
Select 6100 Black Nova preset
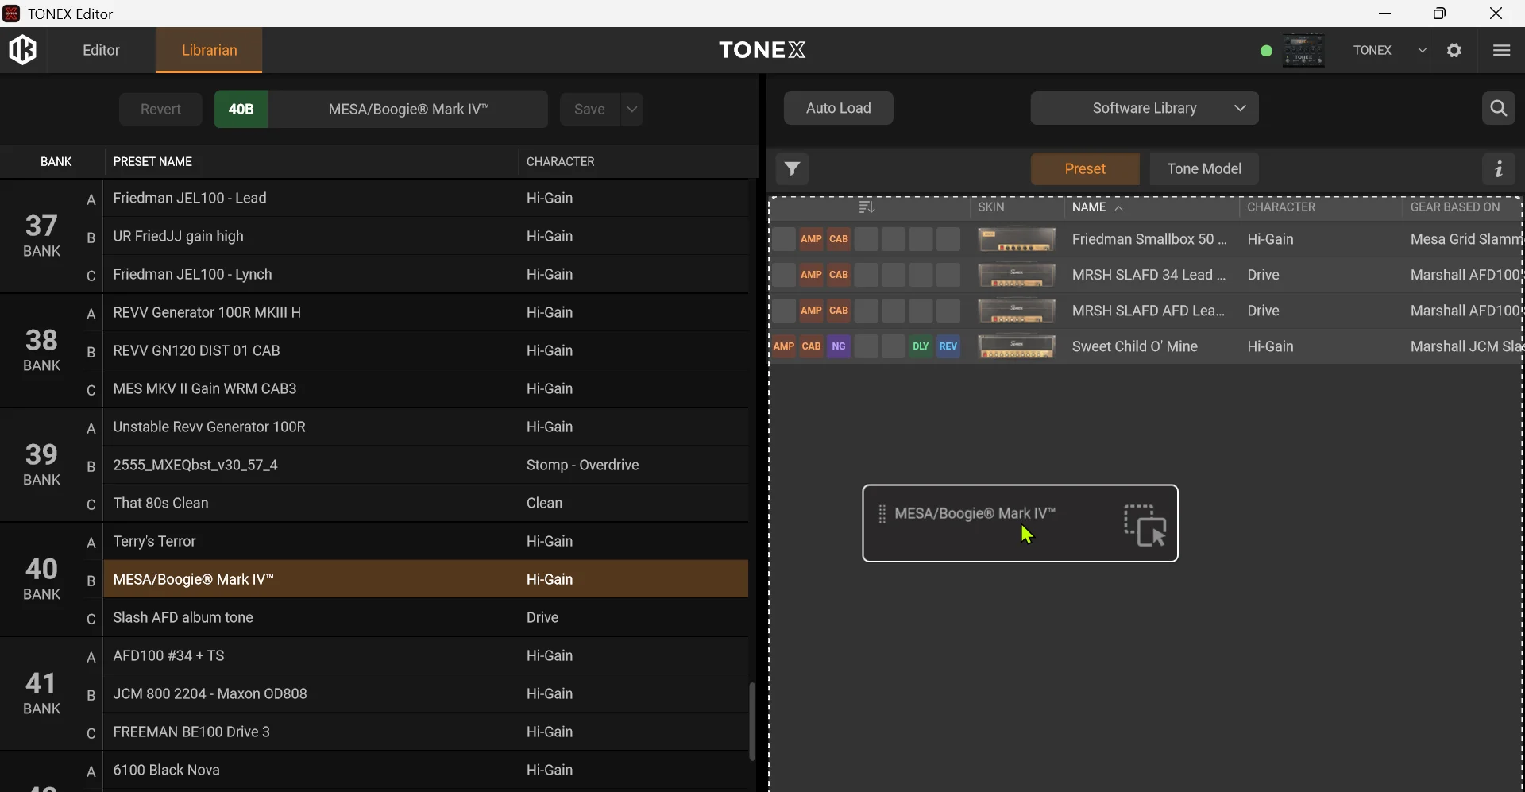pos(426,770)
